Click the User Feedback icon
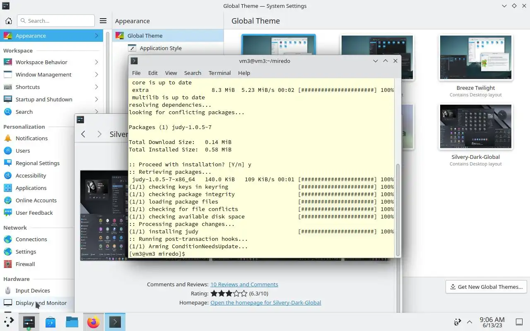Image resolution: width=530 pixels, height=331 pixels. pos(8,213)
